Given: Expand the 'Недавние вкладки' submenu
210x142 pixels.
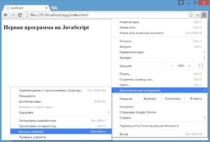Looking at the screenshot, I should pos(159,52).
